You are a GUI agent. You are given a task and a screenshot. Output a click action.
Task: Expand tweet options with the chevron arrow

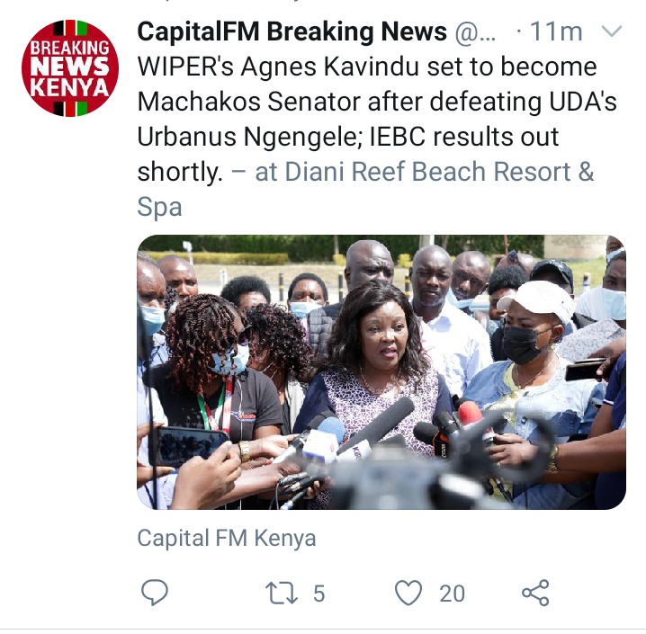[x=612, y=31]
